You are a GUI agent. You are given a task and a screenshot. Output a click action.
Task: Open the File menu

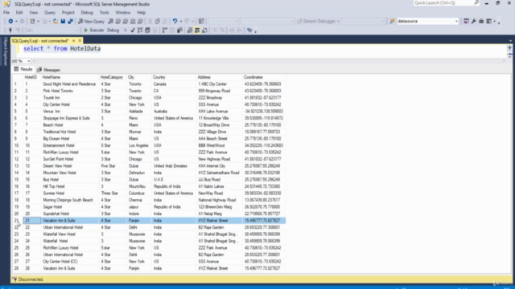6,13
